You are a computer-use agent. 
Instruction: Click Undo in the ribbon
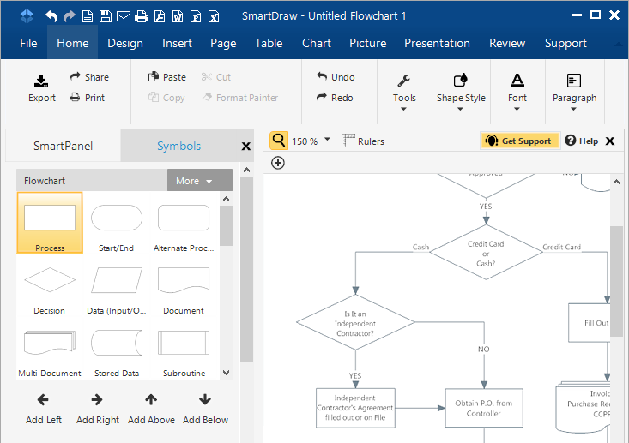pos(336,76)
